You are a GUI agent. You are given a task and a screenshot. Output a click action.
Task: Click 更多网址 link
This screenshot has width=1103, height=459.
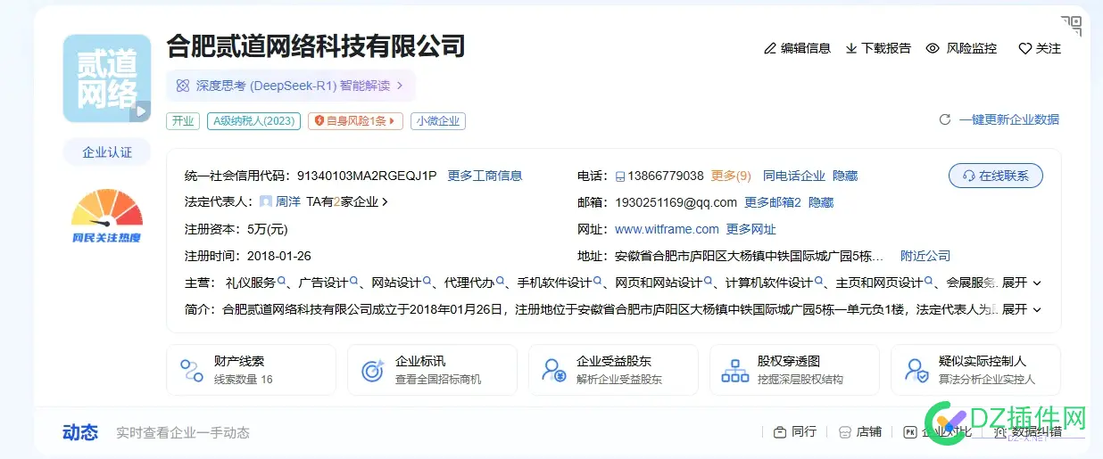pyautogui.click(x=751, y=229)
